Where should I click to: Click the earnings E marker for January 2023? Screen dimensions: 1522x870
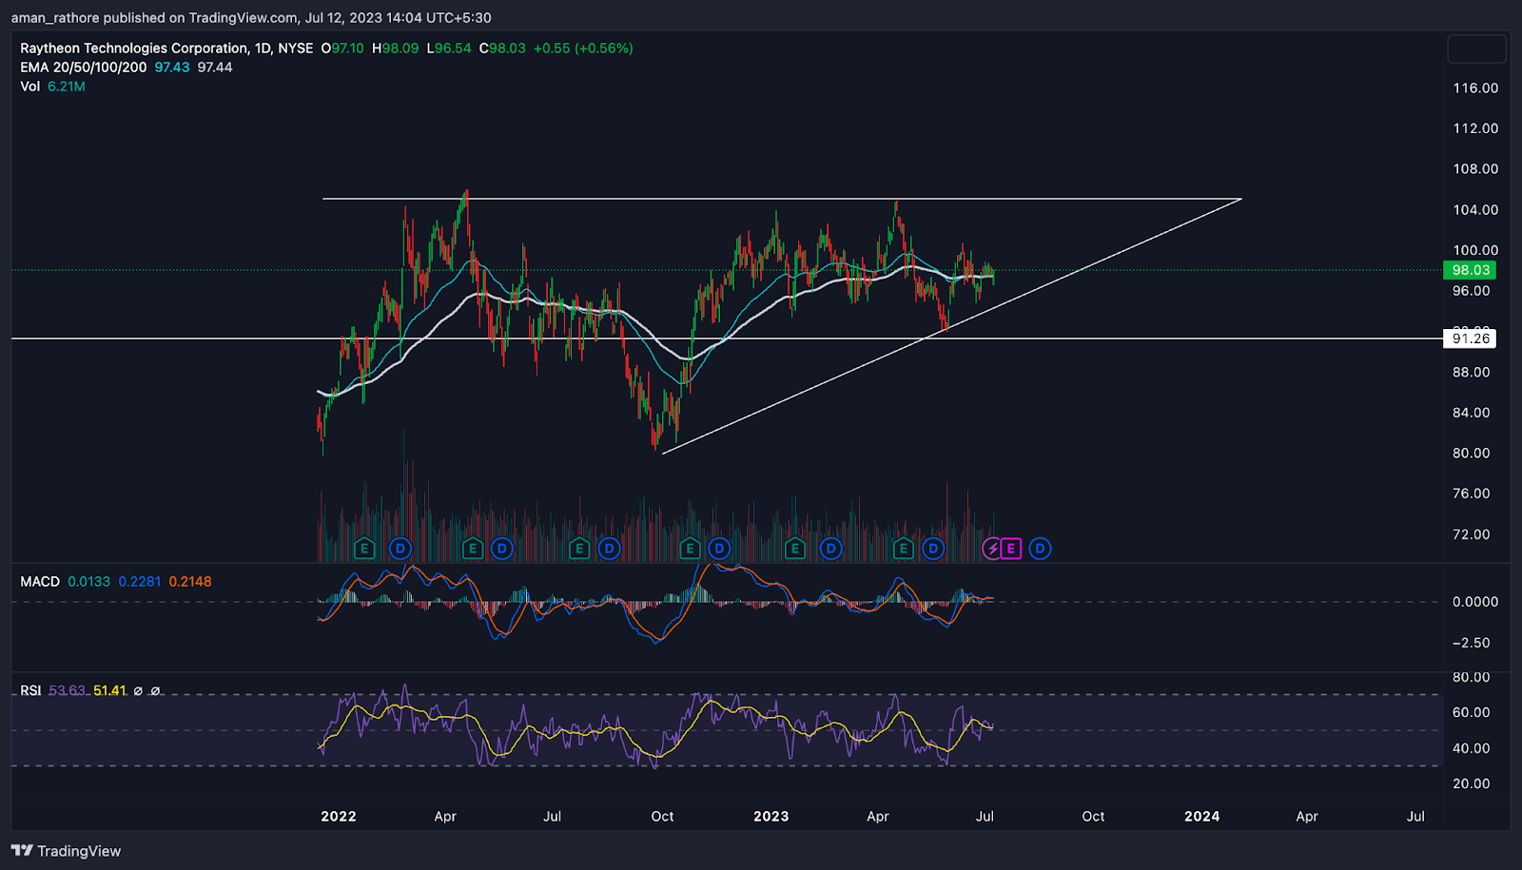[x=795, y=549]
